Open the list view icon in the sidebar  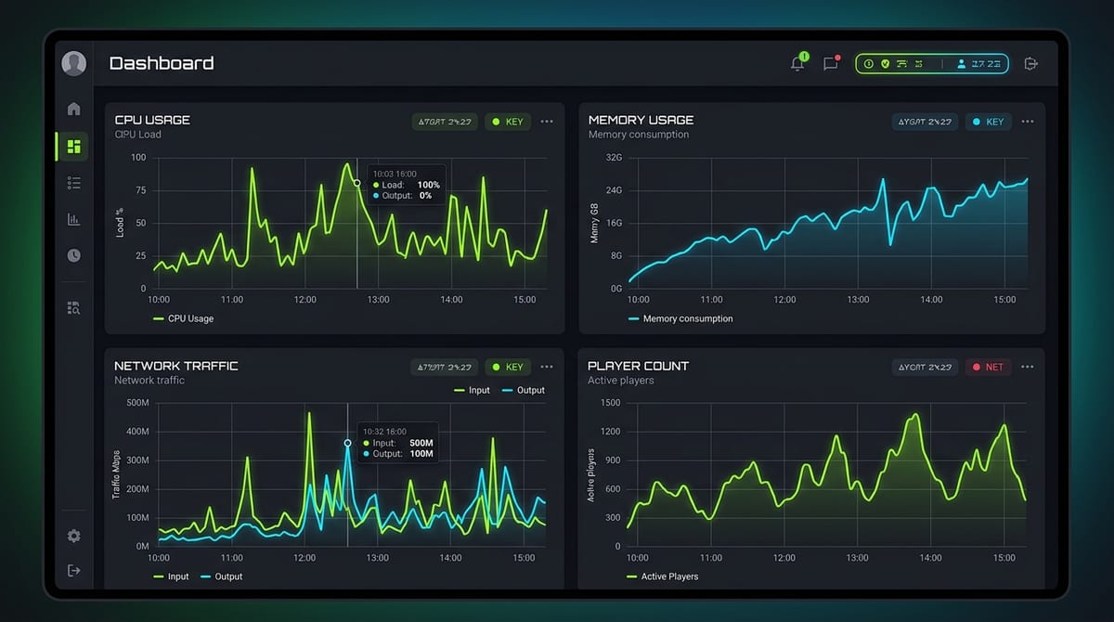(73, 183)
